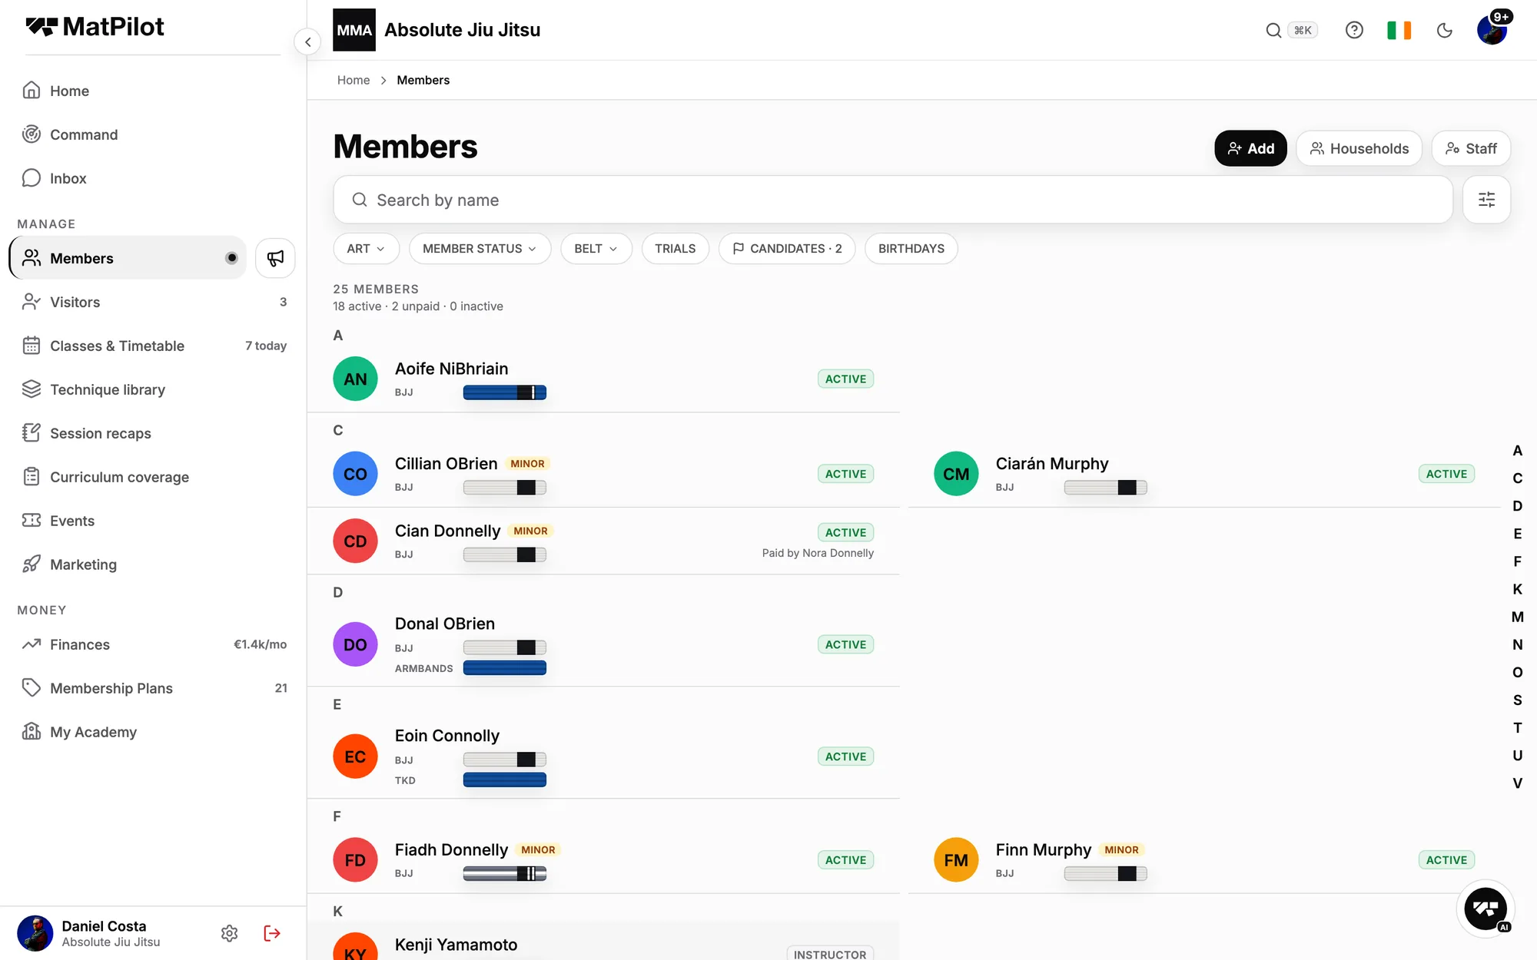Click the Search by name field

(x=892, y=200)
